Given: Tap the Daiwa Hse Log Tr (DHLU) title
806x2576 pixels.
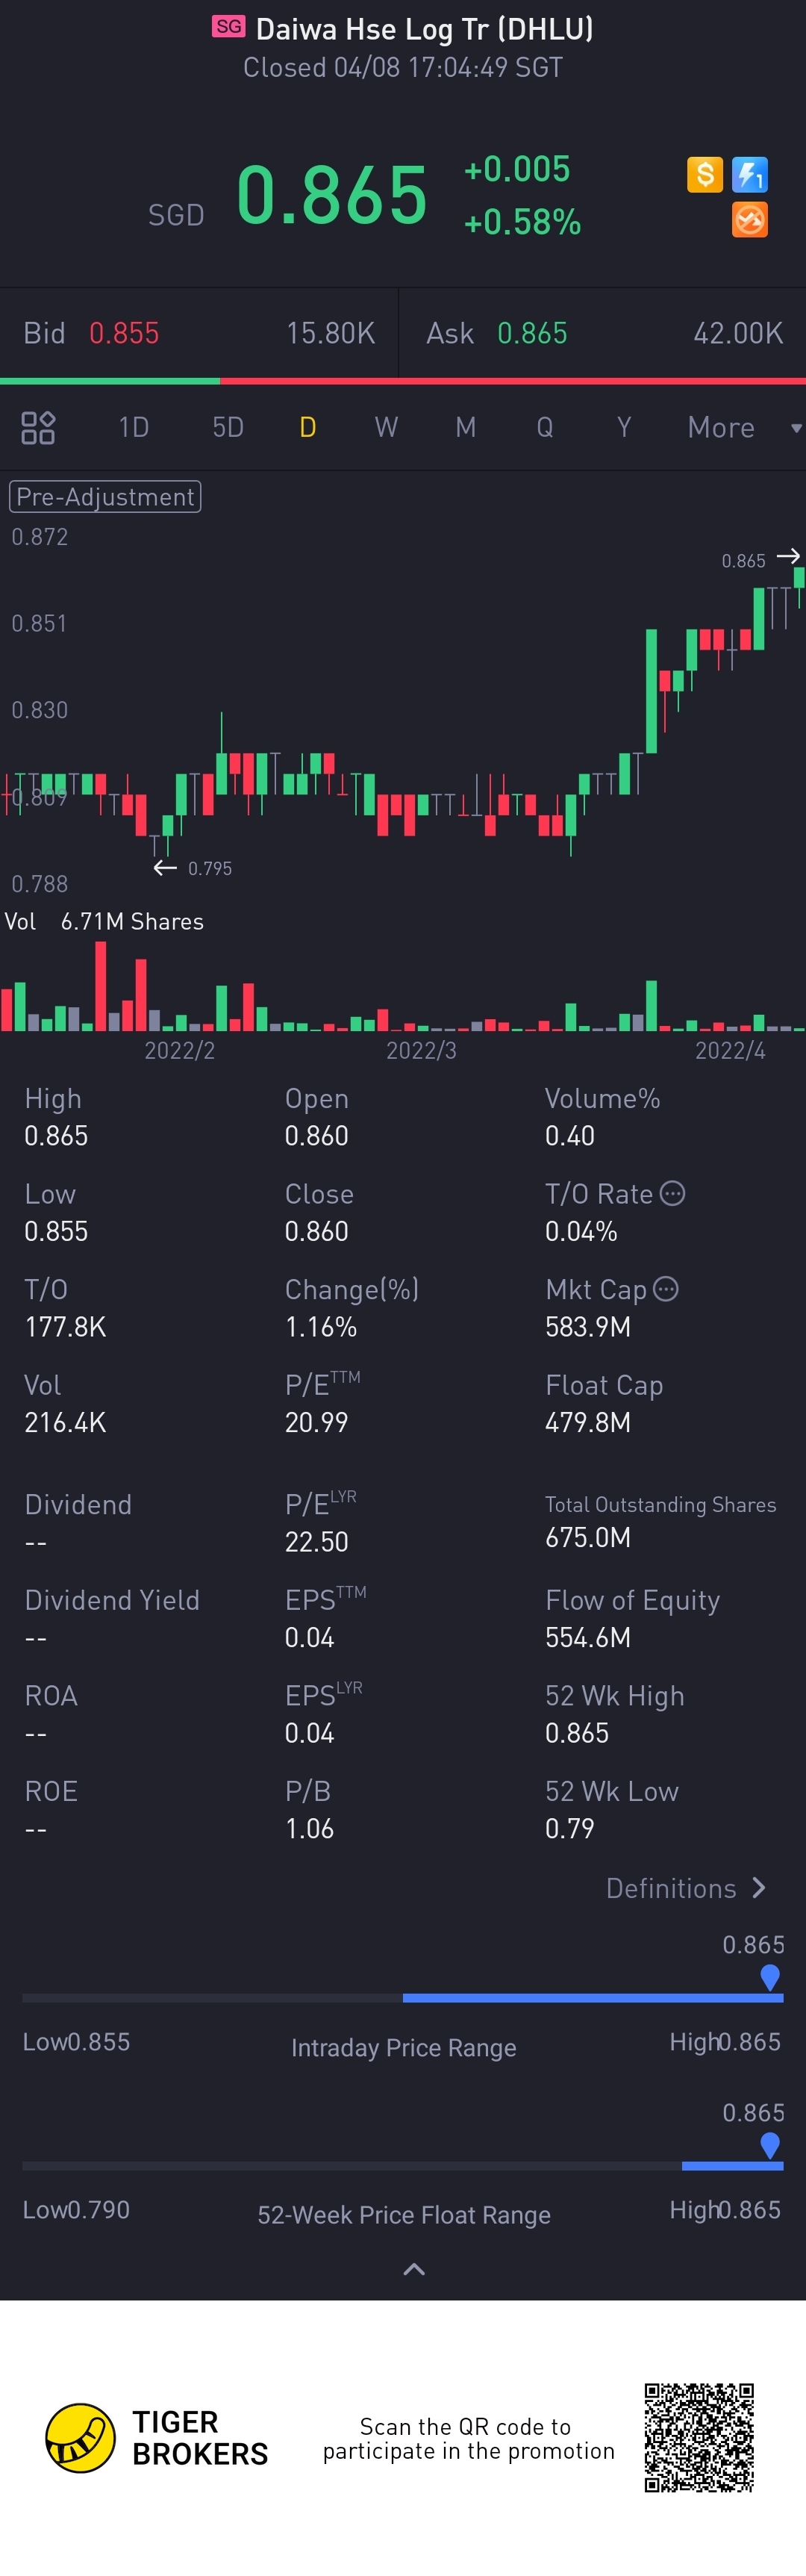Looking at the screenshot, I should (x=425, y=29).
